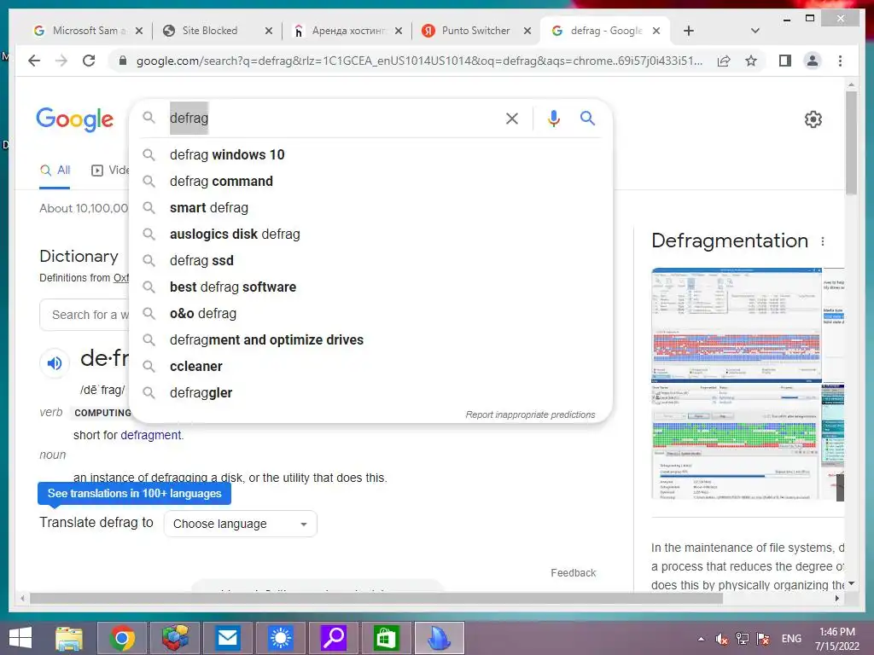Open Microsoft Store from taskbar

click(x=387, y=638)
